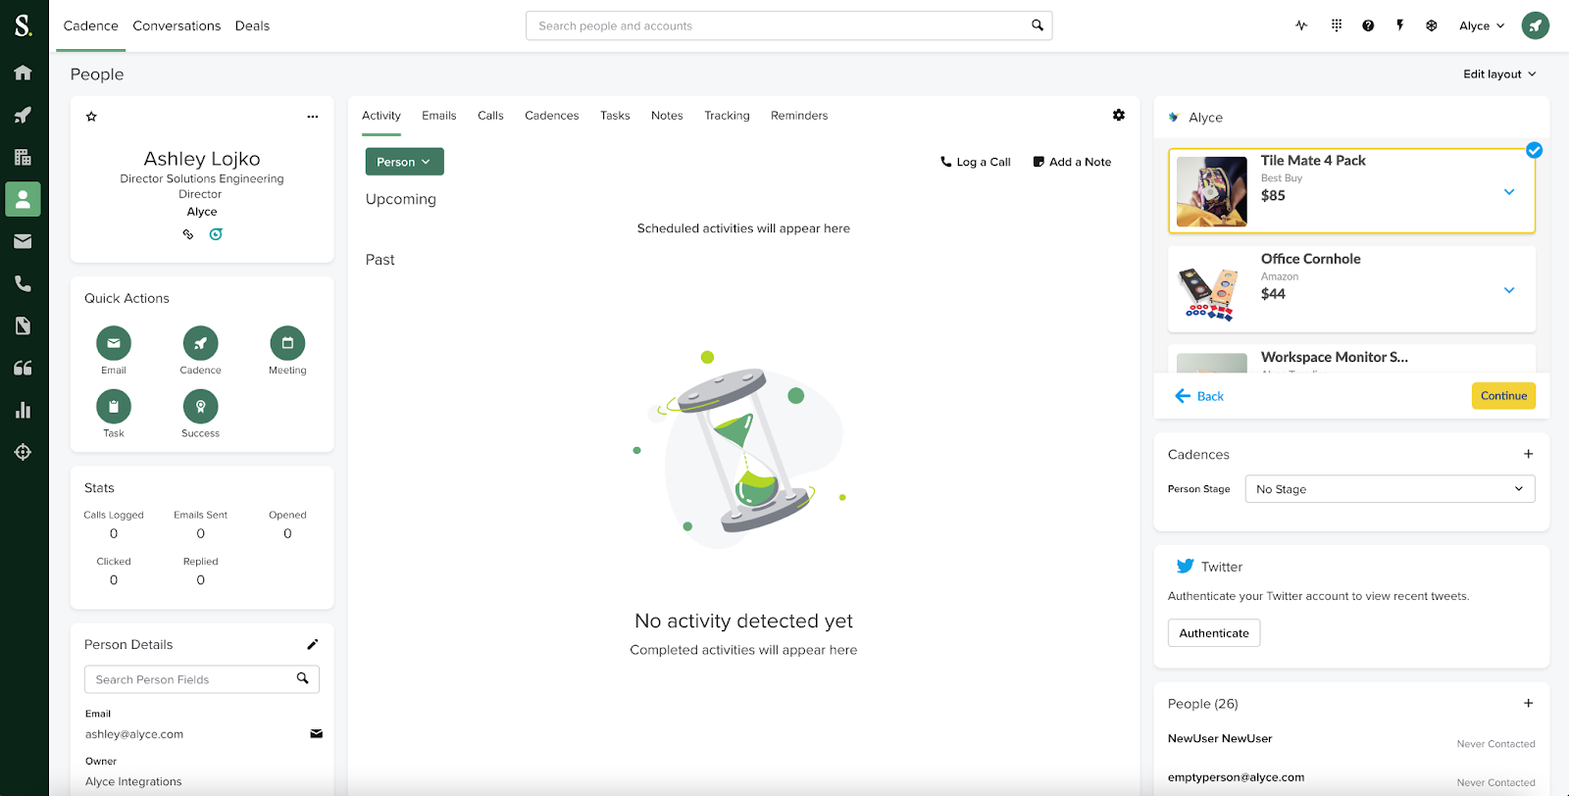Click search magnifier in top search bar
The width and height of the screenshot is (1569, 796).
tap(1038, 25)
